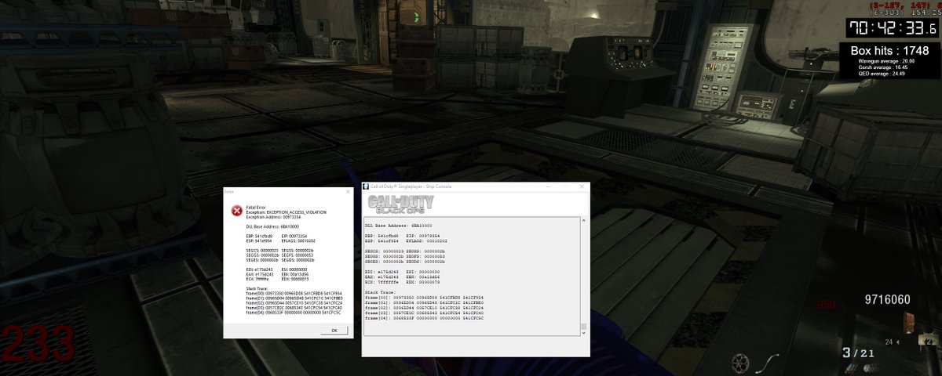The height and width of the screenshot is (376, 942).
Task: Select 'DLL Base Address' line in Error dialog
Action: coord(272,226)
